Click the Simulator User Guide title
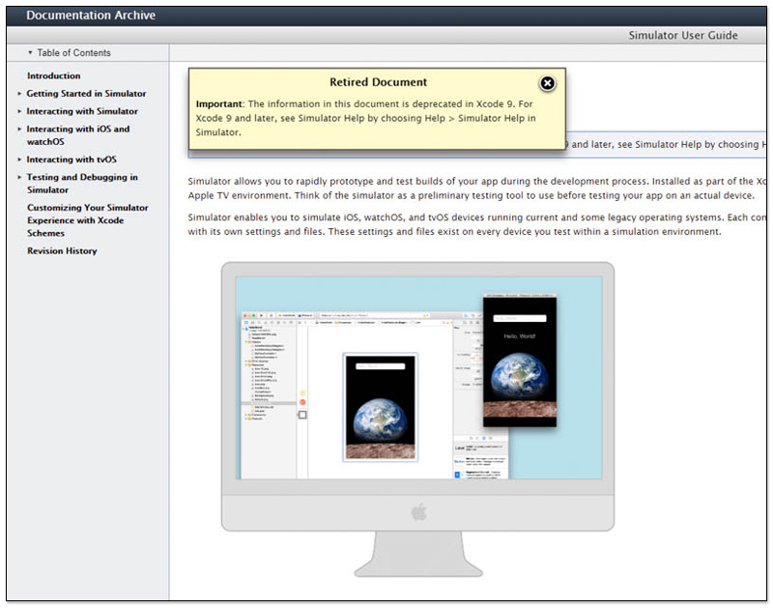Screen dimensions: 773x608 683,36
